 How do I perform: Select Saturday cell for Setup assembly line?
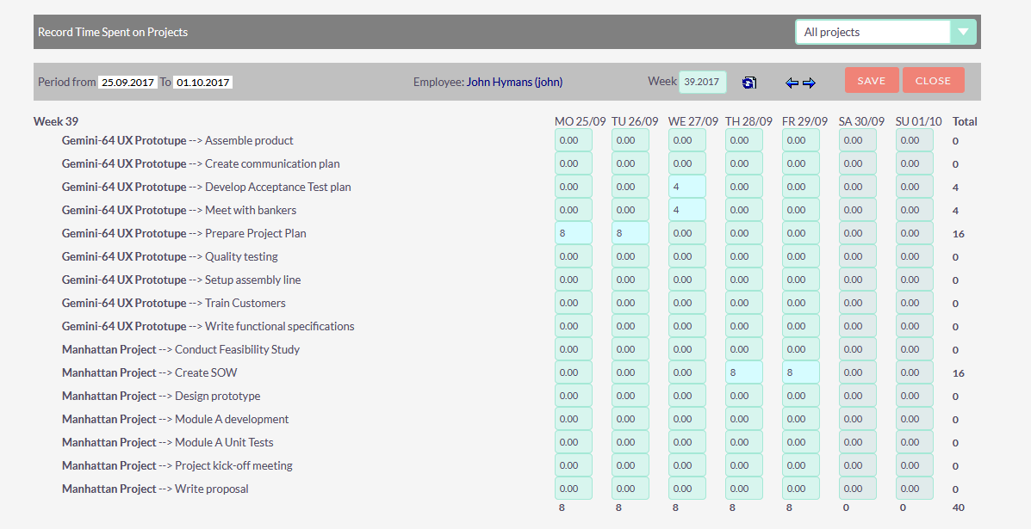857,280
